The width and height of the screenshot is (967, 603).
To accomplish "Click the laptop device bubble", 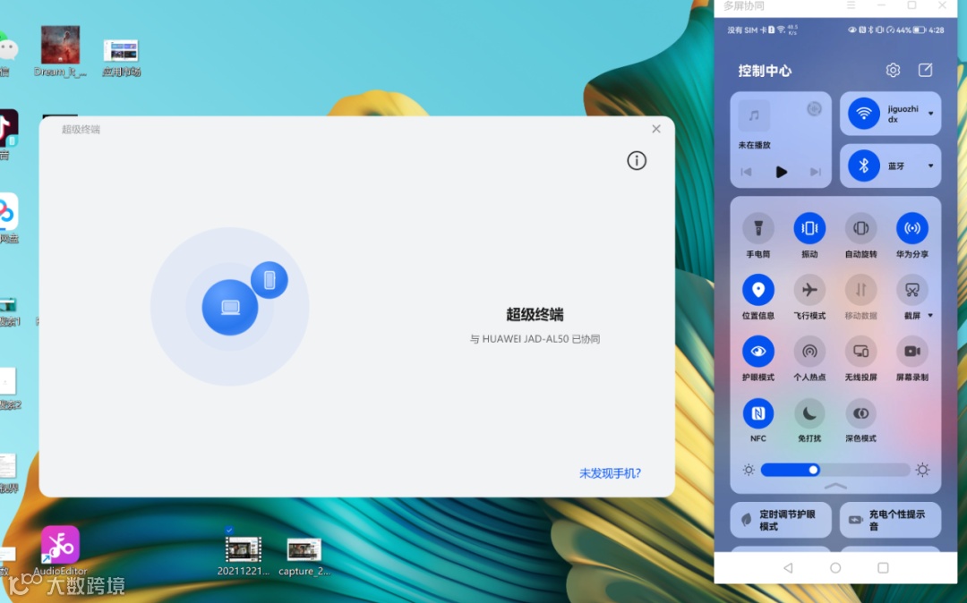I will tap(230, 308).
